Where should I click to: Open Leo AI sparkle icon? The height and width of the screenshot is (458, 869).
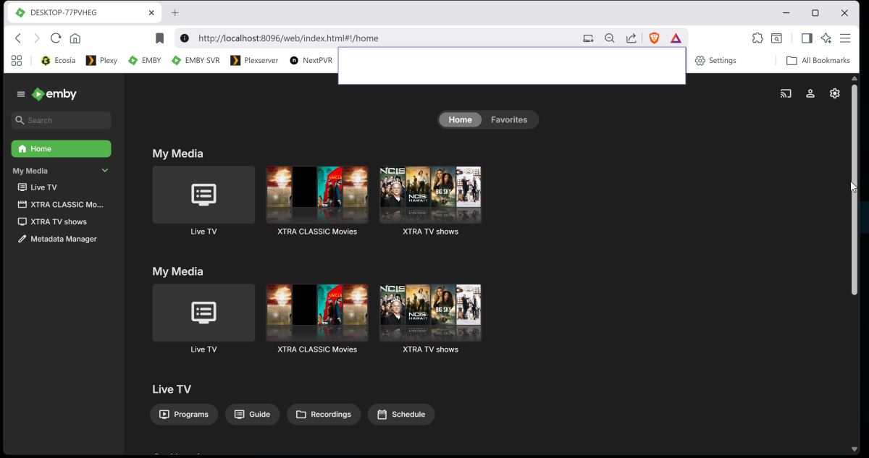(x=826, y=38)
